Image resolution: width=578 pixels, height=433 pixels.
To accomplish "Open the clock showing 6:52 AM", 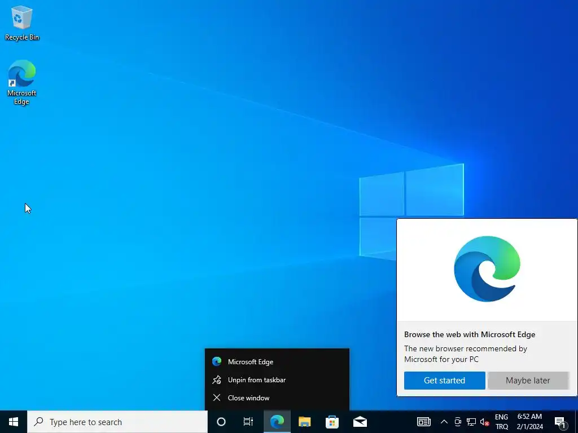I will (x=529, y=422).
